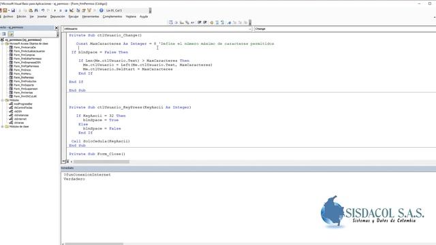Open the Object Browser toolbar icon
This screenshot has height=245, width=436.
pos(89,10)
